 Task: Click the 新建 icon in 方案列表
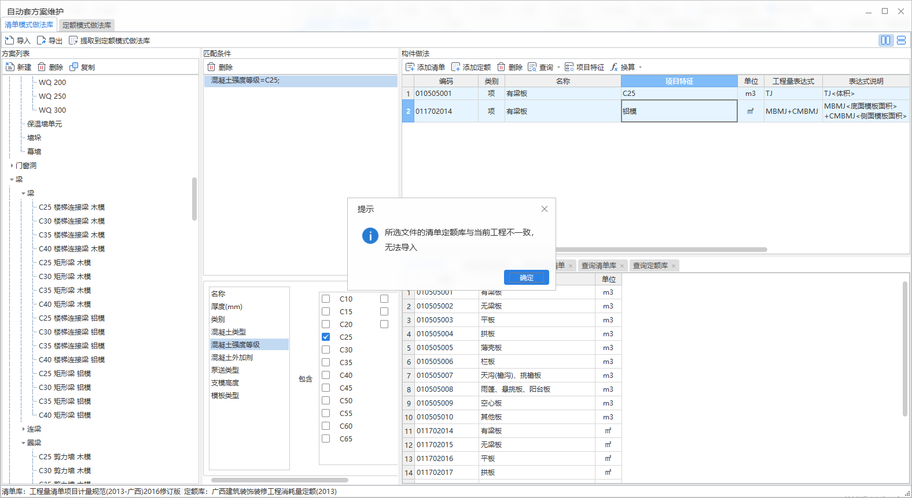point(10,67)
